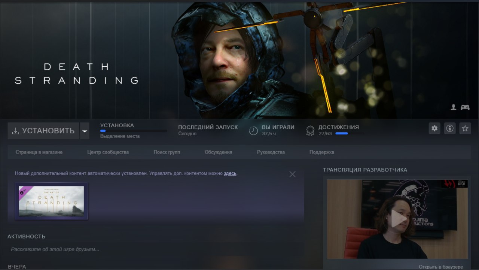This screenshot has height=270, width=479.
Task: Add game to favorites star icon
Action: 465,128
